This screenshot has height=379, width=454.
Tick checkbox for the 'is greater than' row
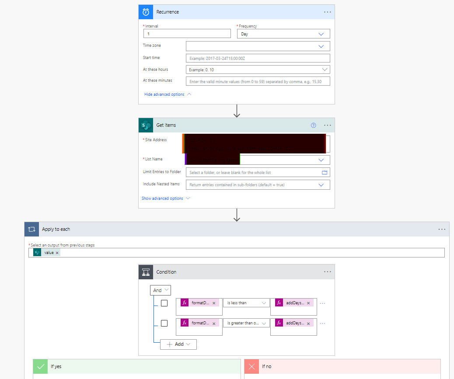(x=164, y=323)
